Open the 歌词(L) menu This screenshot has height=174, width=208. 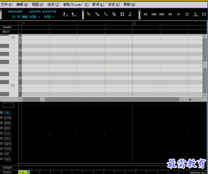point(98,5)
